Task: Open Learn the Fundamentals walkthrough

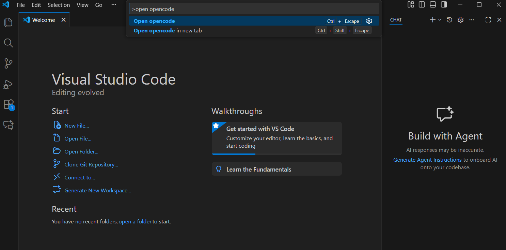Action: (277, 169)
